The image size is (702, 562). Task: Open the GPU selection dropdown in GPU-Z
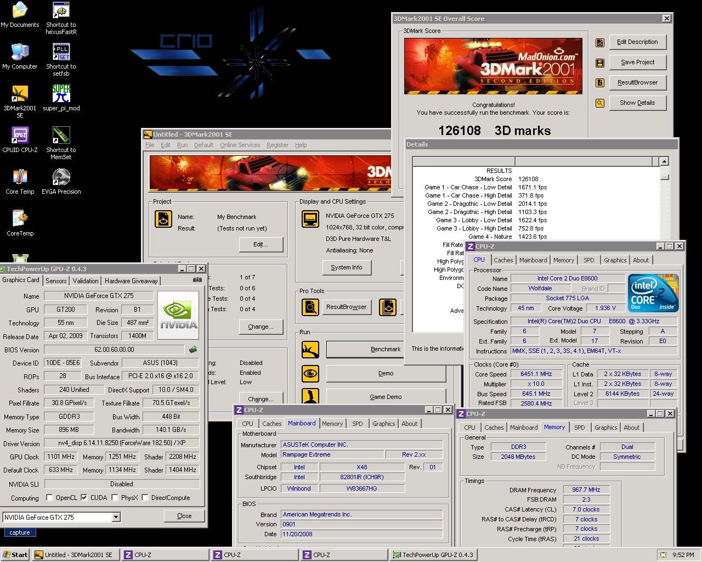coord(116,517)
